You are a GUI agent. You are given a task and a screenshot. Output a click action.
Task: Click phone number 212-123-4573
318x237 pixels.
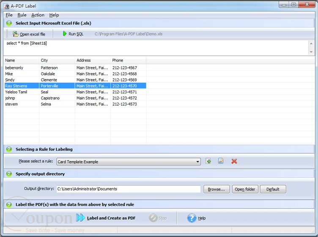tap(125, 104)
